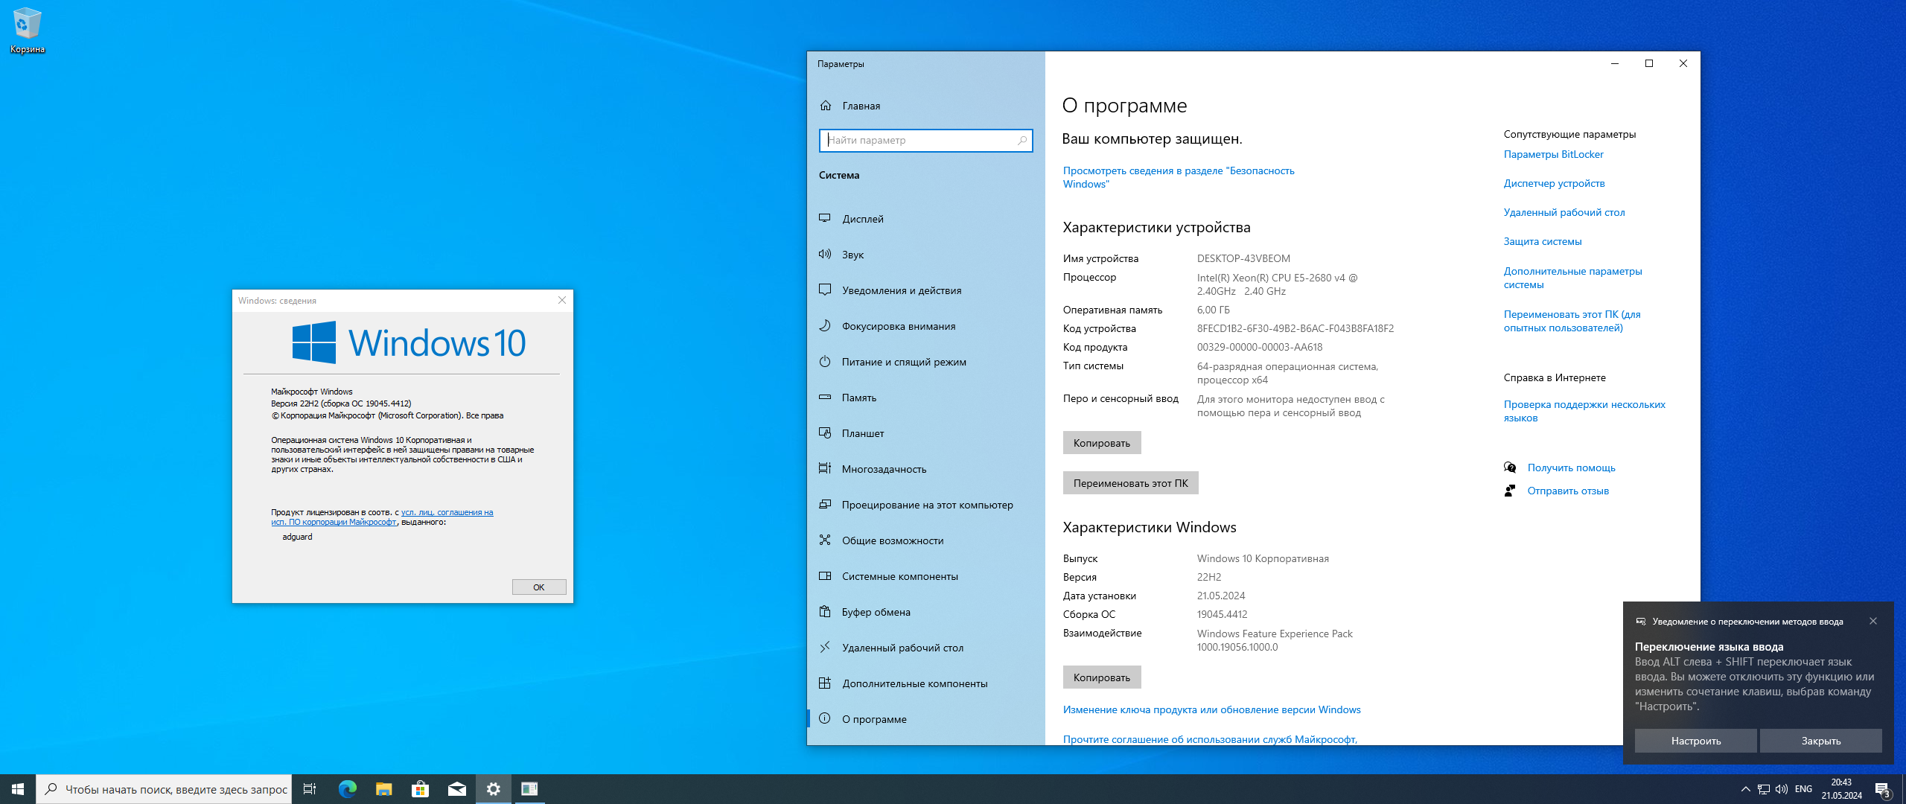Select Multitasking (Многозадачность) in the sidebar
Image resolution: width=1906 pixels, height=804 pixels.
pyautogui.click(x=884, y=469)
